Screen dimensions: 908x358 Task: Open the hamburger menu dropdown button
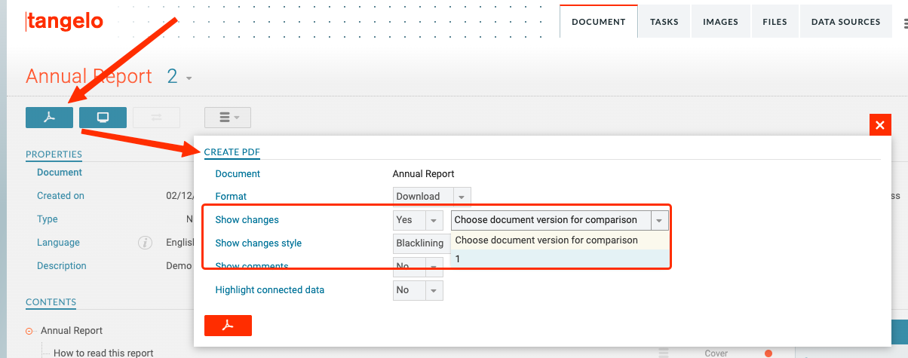click(228, 118)
